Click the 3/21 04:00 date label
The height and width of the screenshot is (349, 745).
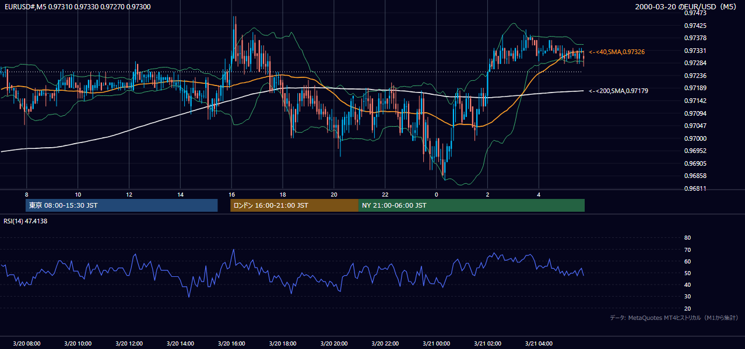(x=539, y=343)
